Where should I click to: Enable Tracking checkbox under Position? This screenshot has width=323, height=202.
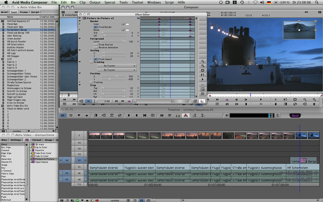pyautogui.click(x=92, y=82)
